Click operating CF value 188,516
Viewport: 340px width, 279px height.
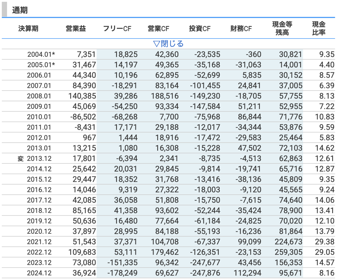coord(165,96)
